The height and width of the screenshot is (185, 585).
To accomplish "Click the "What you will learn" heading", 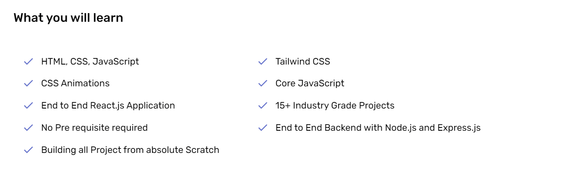I will click(x=68, y=18).
